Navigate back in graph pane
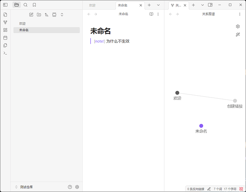This screenshot has width=246, height=192. click(171, 14)
